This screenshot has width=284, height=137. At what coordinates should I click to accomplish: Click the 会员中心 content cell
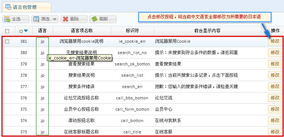(163, 109)
